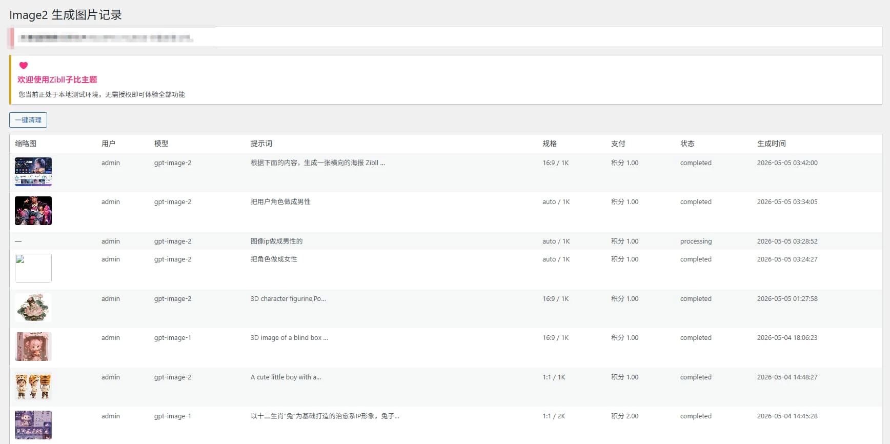Click gpt-image-1 model in blind box row
The width and height of the screenshot is (890, 444).
pyautogui.click(x=173, y=337)
